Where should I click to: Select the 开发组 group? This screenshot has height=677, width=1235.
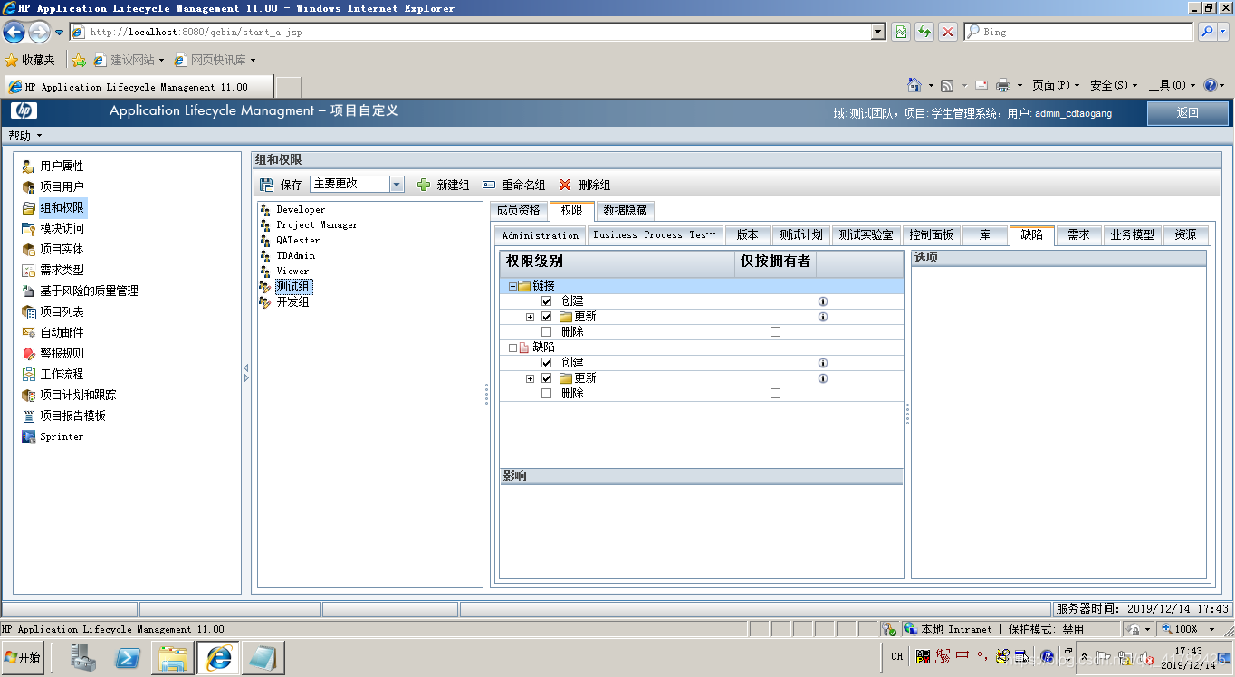[292, 301]
